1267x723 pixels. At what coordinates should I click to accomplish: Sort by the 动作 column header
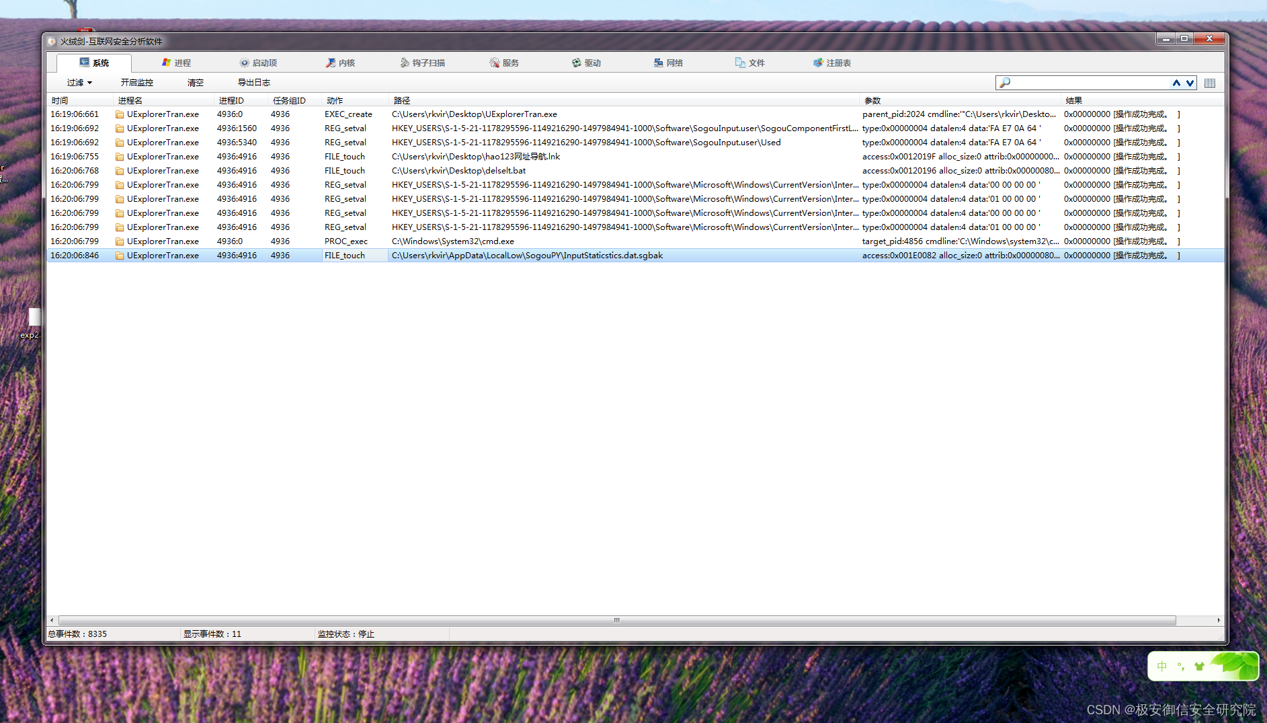(x=356, y=100)
